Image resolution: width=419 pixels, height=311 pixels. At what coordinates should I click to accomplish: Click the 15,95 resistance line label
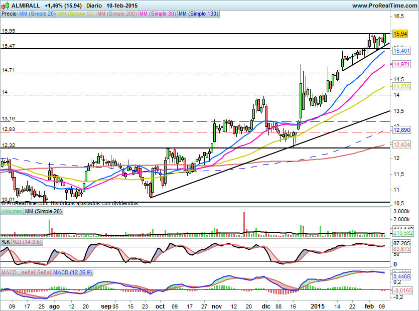8,31
